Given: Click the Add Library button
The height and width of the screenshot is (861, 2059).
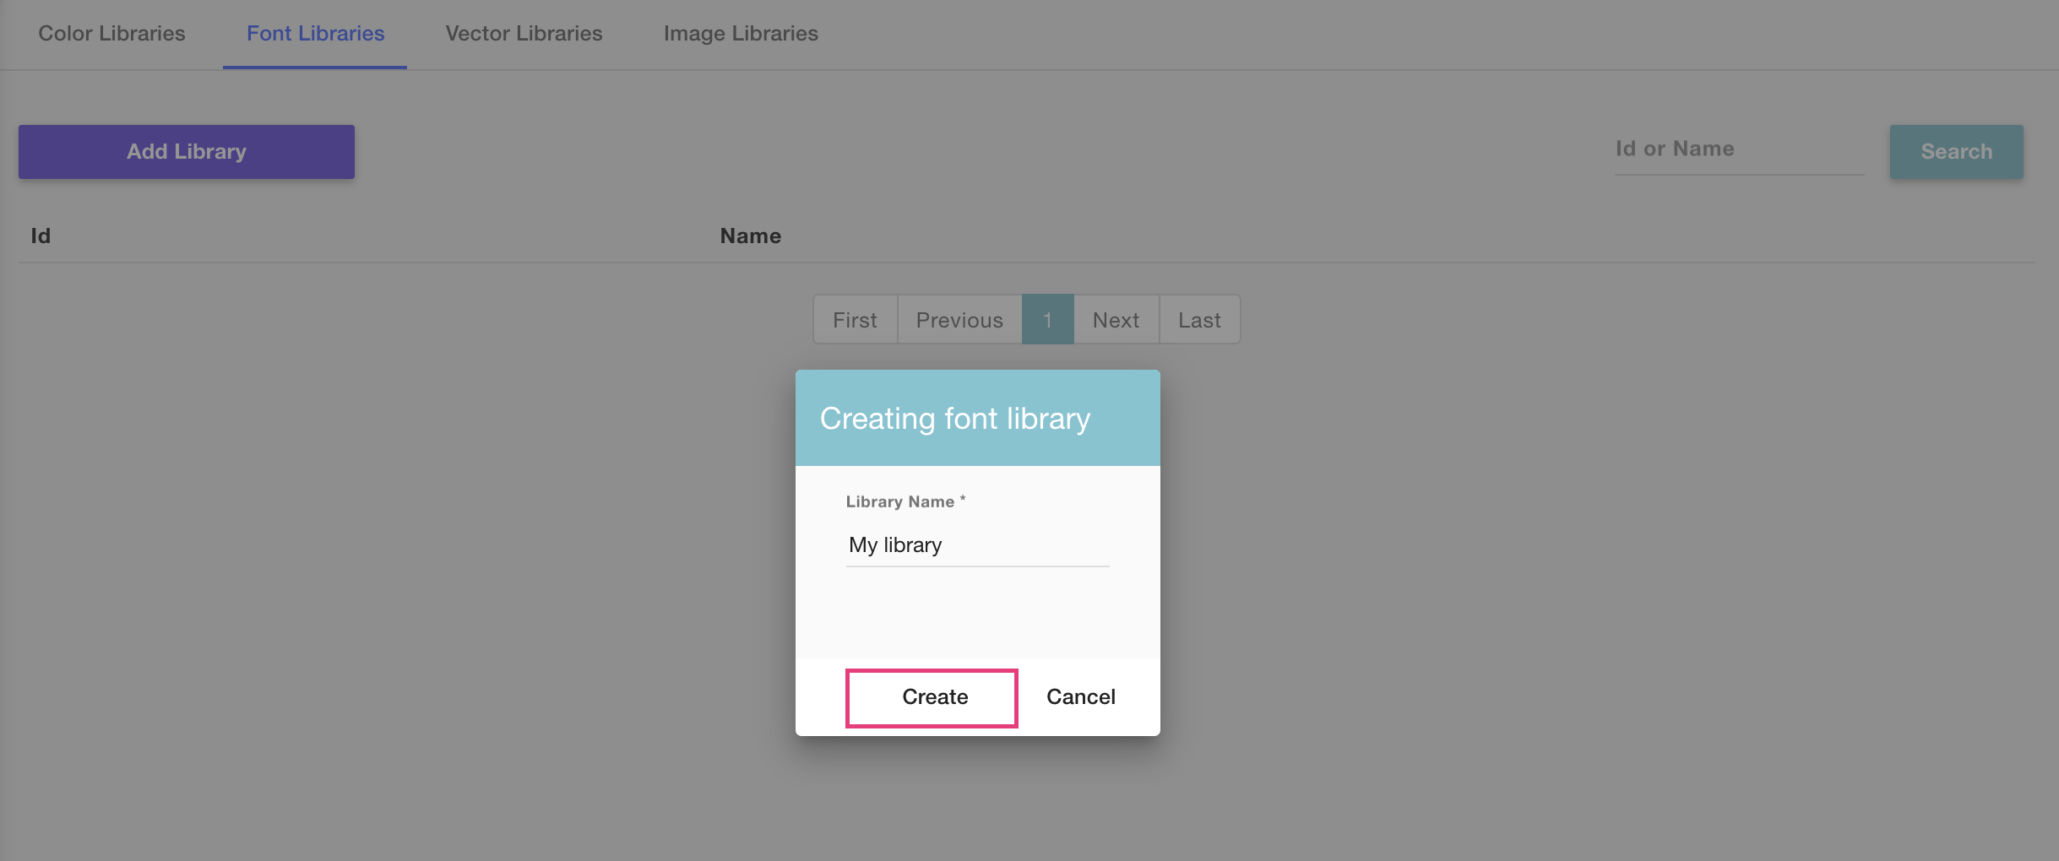Looking at the screenshot, I should (x=186, y=151).
